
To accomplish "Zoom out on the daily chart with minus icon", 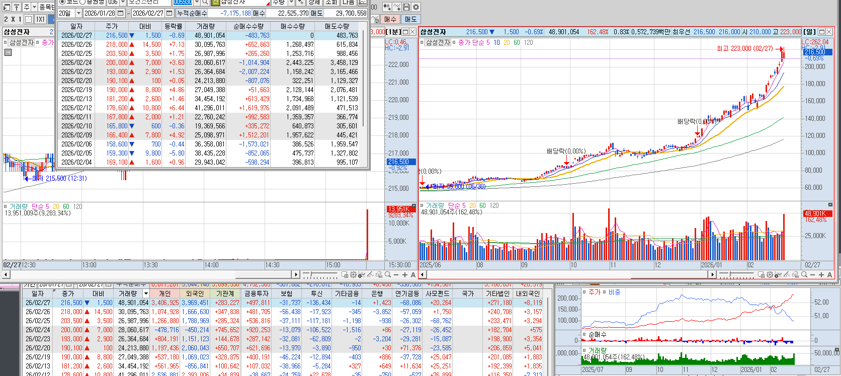I will tap(812, 275).
